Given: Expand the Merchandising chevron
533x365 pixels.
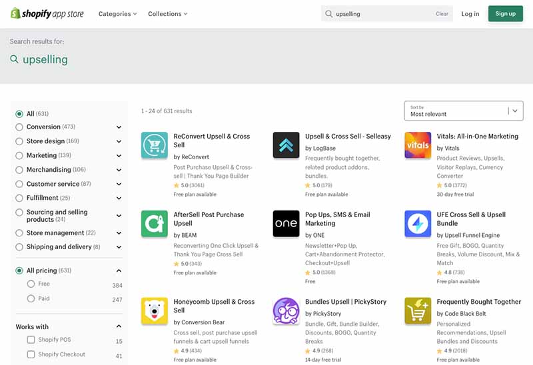Looking at the screenshot, I should pos(119,170).
